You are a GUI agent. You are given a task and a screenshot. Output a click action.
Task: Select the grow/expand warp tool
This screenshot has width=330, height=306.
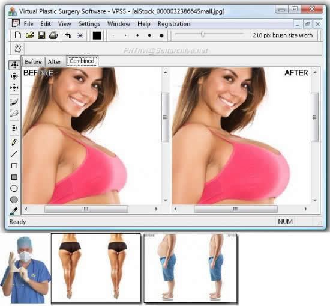coord(14,64)
